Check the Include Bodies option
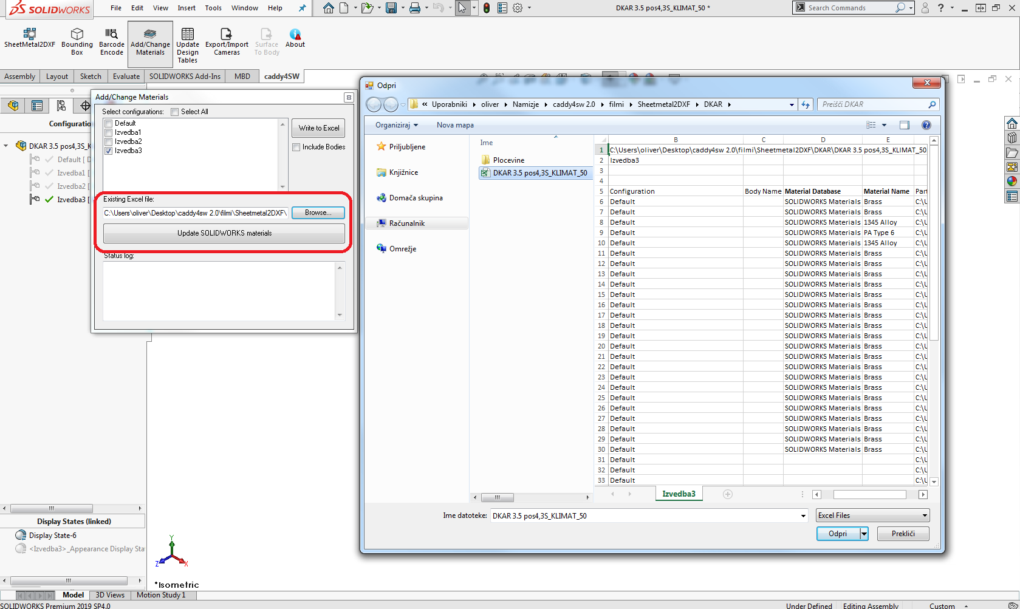The width and height of the screenshot is (1020, 609). point(296,147)
